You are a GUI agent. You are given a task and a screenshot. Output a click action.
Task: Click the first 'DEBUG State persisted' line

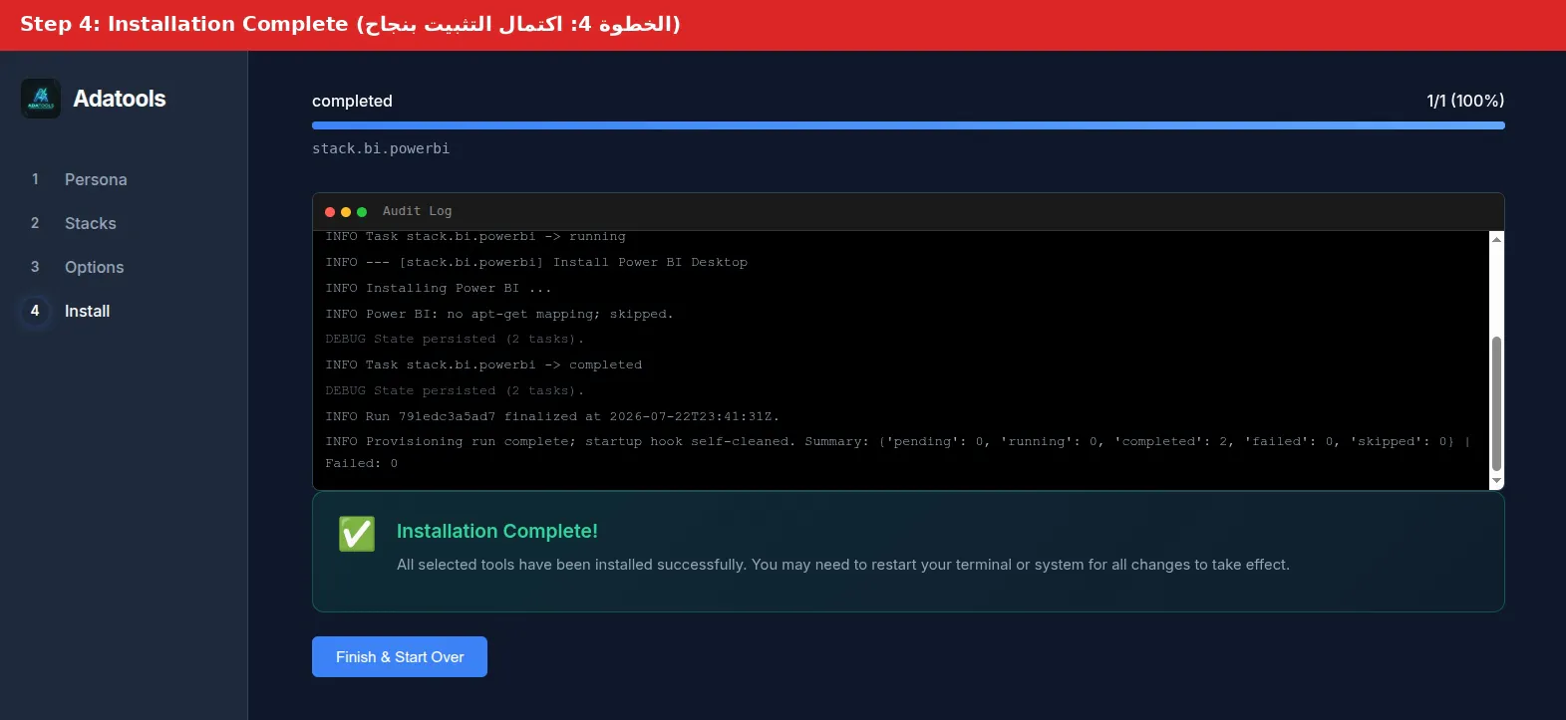tap(455, 339)
